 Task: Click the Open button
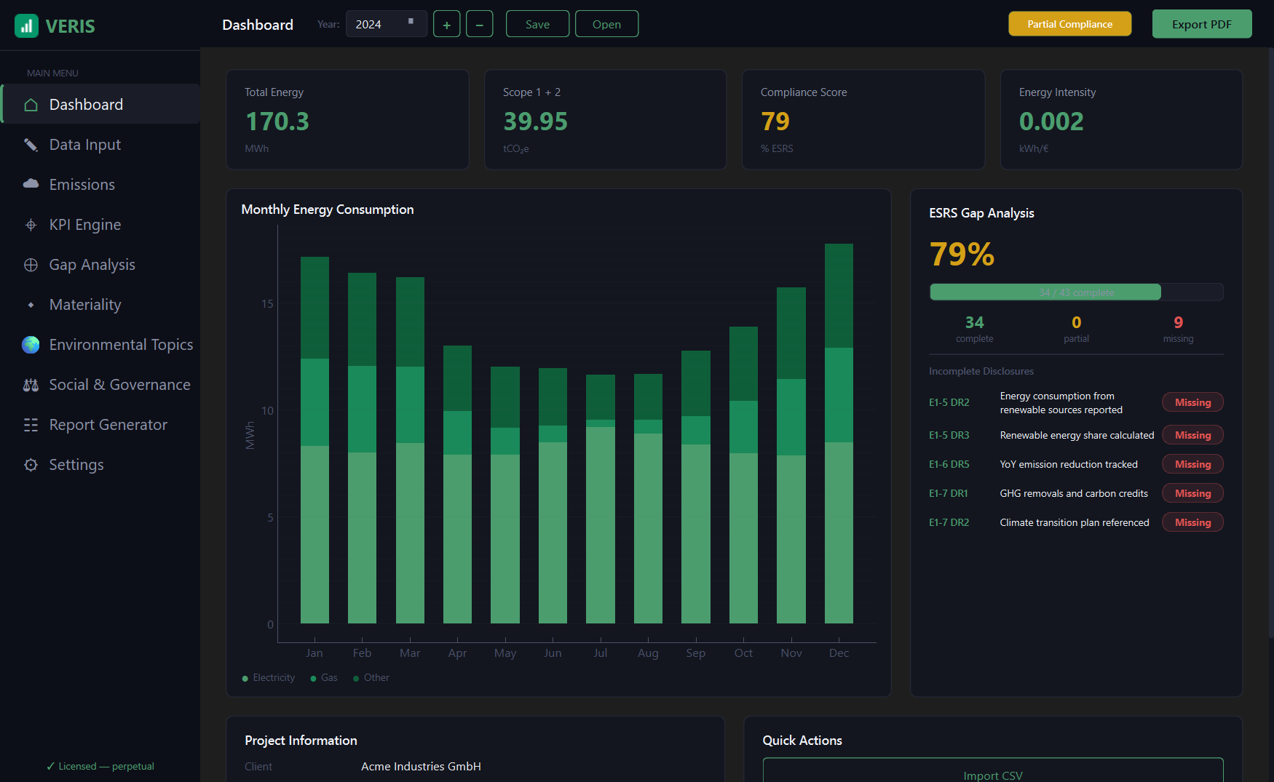[x=606, y=24]
